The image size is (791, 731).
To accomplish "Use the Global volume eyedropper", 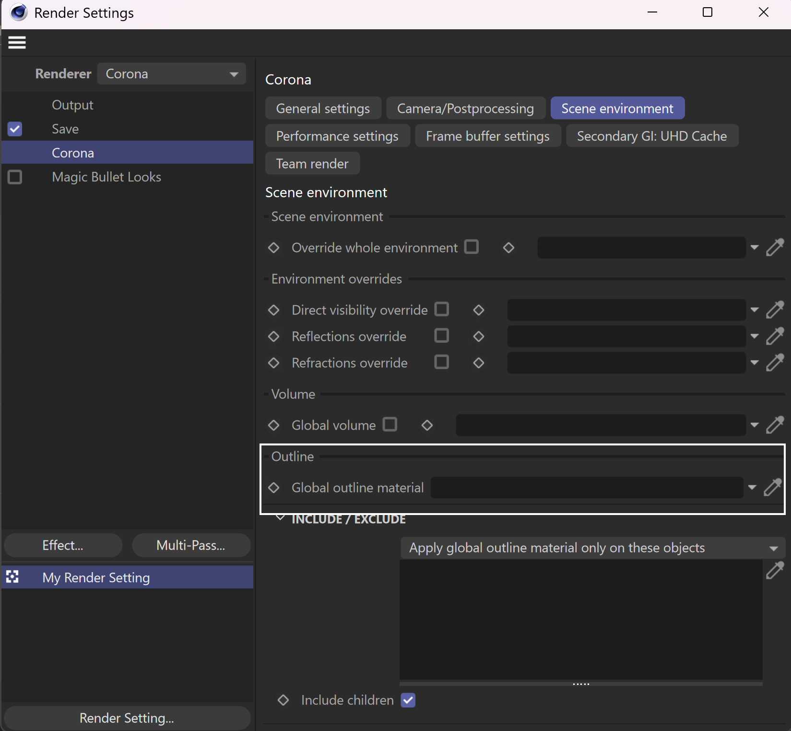I will tap(775, 425).
